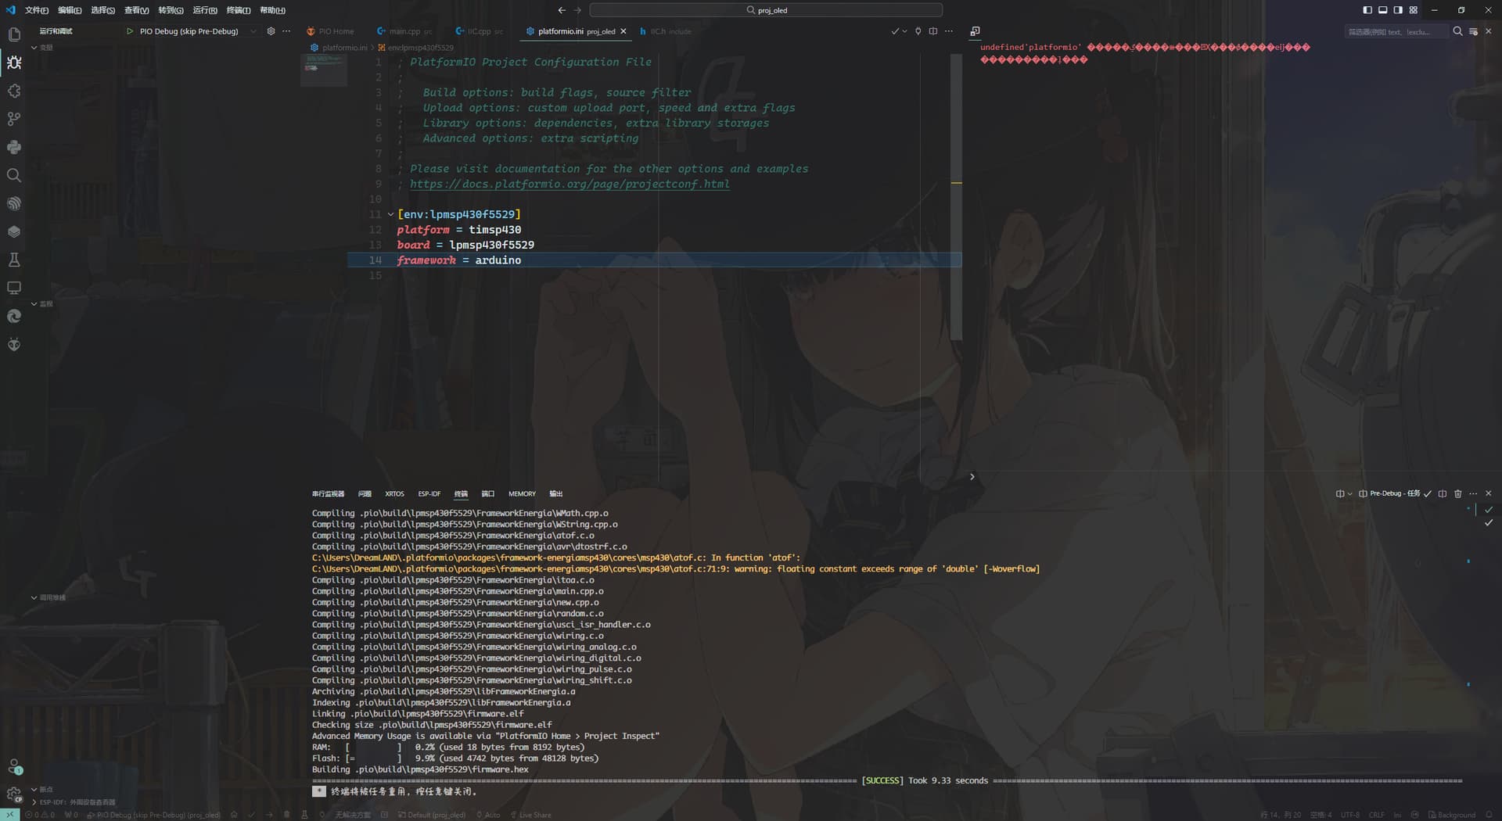Switch to MEMORY panel tab
This screenshot has height=821, width=1502.
522,493
